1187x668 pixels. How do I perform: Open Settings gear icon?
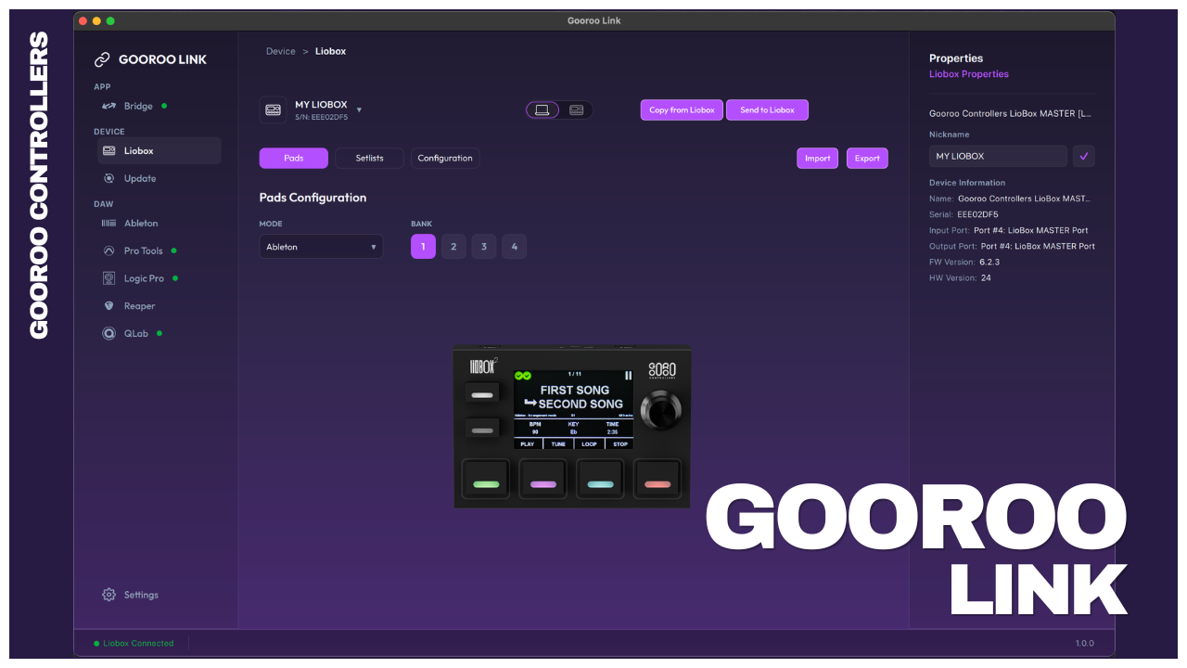[109, 595]
